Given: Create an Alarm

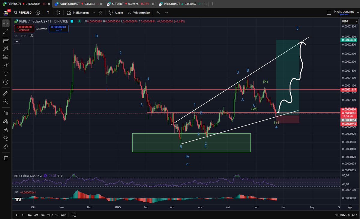Looking at the screenshot, I should tap(115, 13).
